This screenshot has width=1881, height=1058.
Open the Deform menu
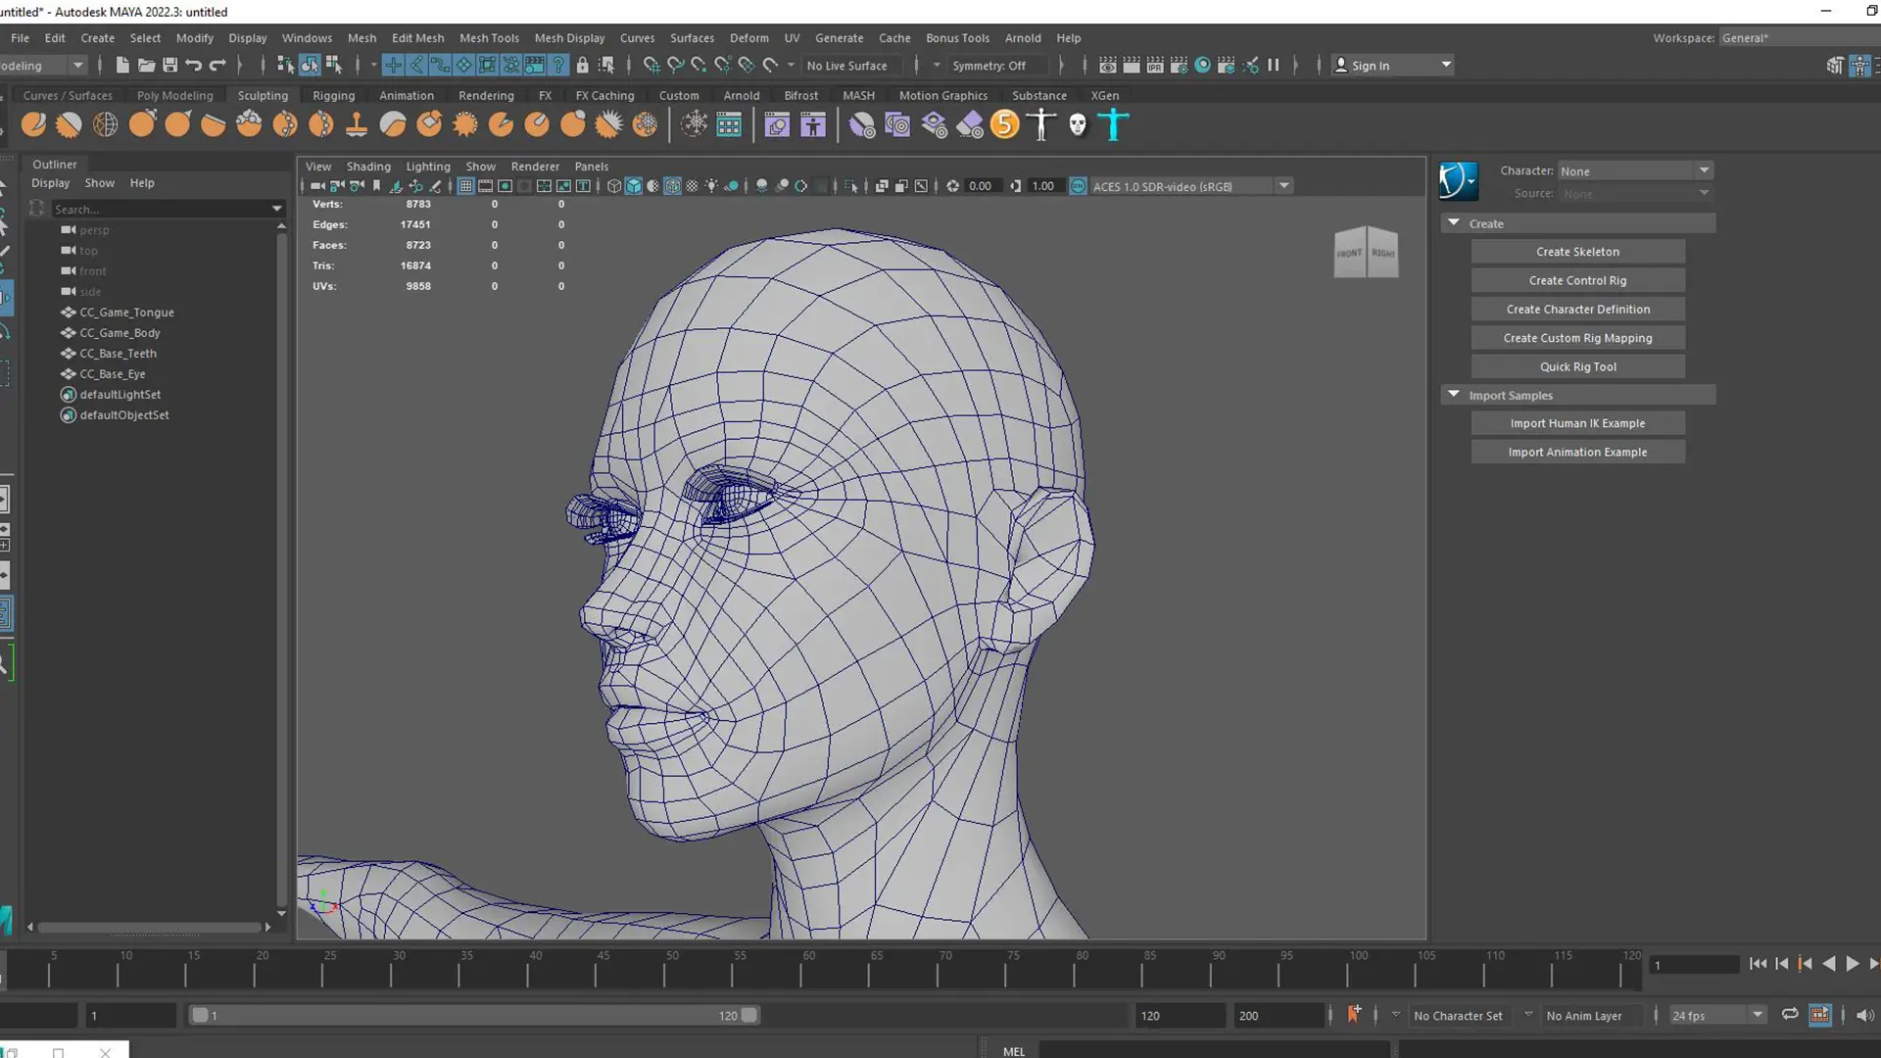coord(748,37)
